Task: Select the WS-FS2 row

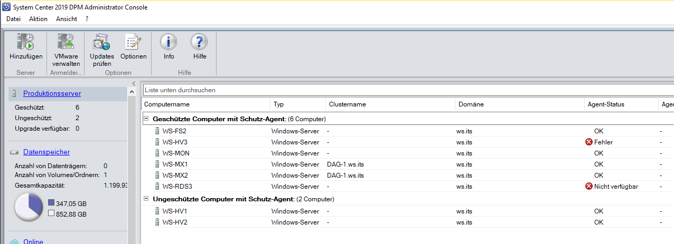Action: pyautogui.click(x=408, y=131)
